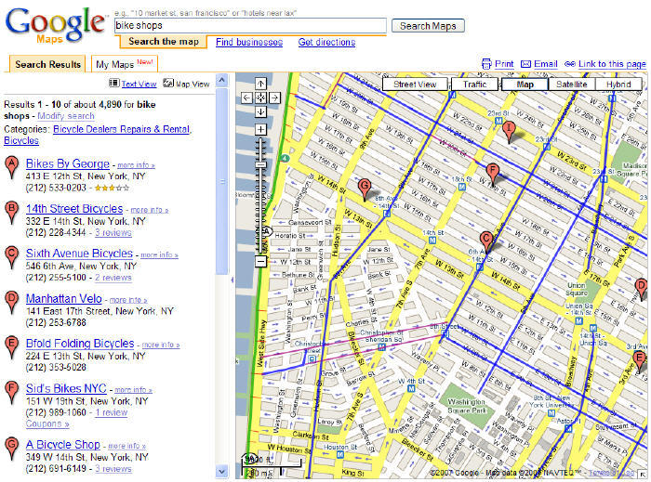Click map pin D at map right edge

tap(641, 289)
